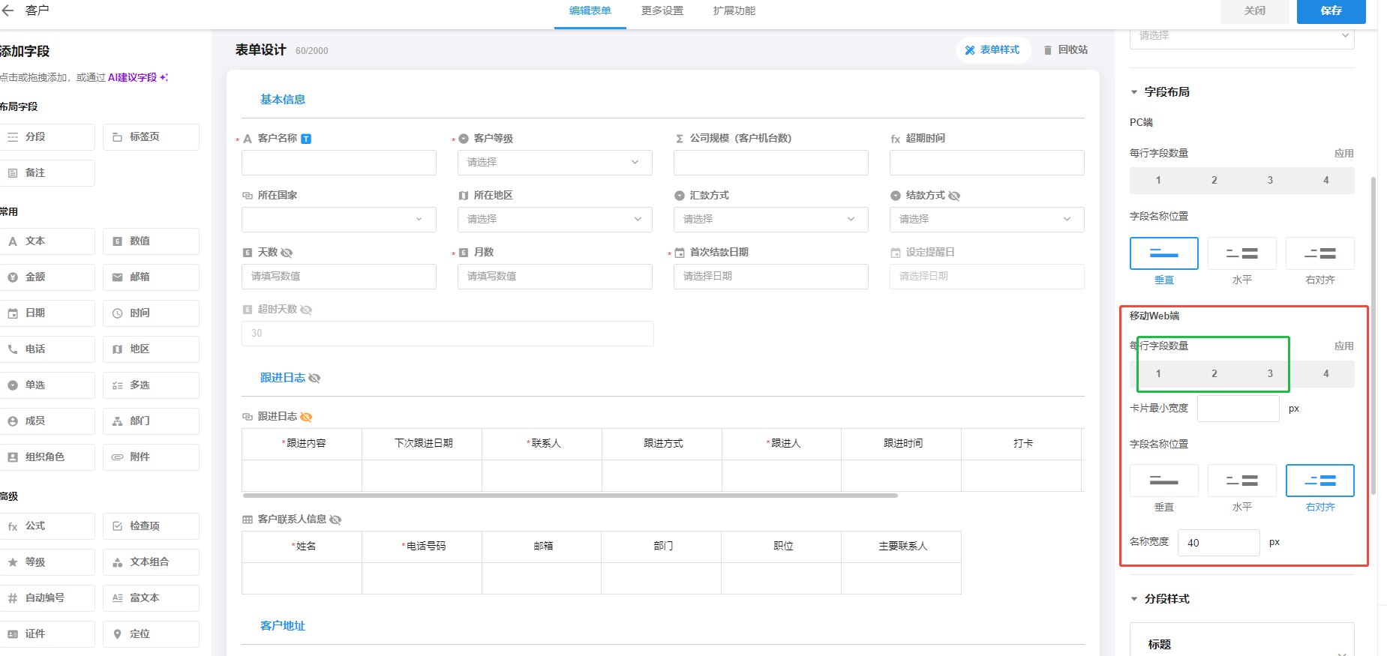Open the 请选择 dropdown at top of right panel

pyautogui.click(x=1242, y=36)
